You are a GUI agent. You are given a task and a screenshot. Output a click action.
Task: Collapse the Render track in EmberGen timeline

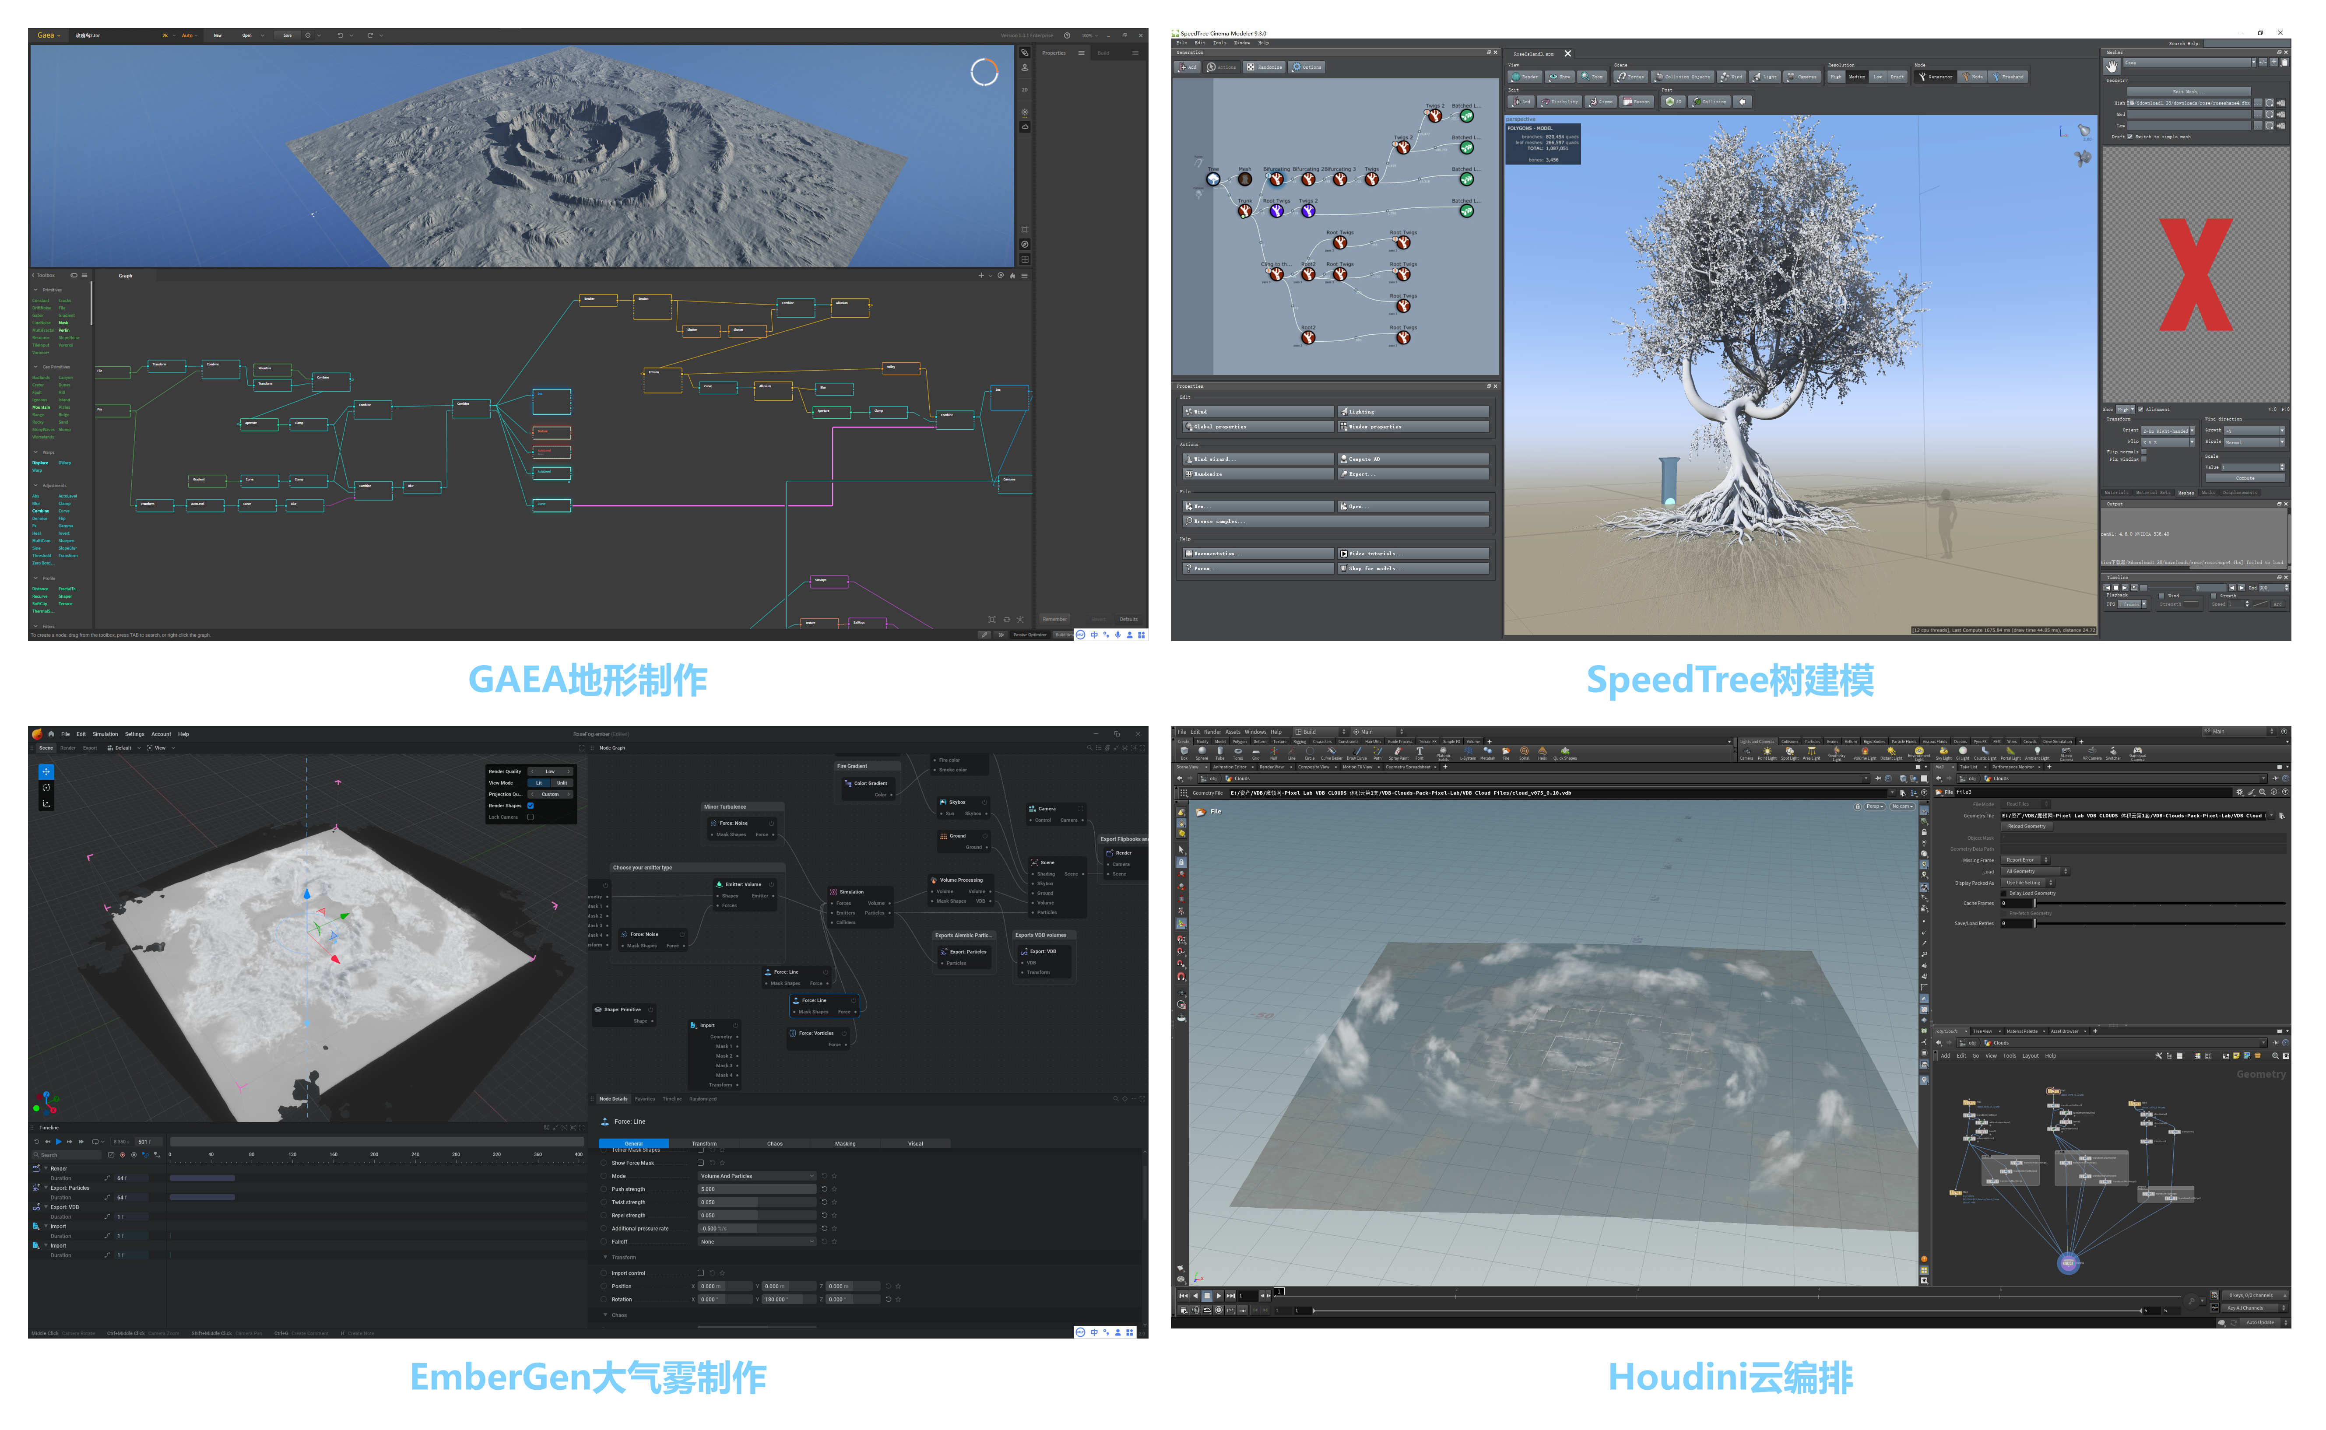[x=46, y=1168]
